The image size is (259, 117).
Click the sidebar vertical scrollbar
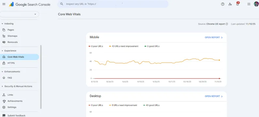click(41, 77)
